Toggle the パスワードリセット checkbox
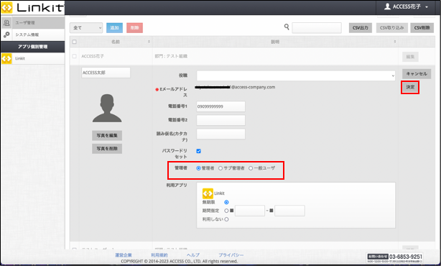This screenshot has height=266, width=441. [198, 151]
